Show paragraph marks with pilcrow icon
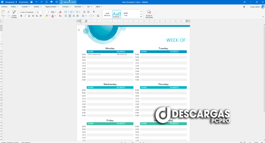The image size is (265, 143). coord(94,12)
